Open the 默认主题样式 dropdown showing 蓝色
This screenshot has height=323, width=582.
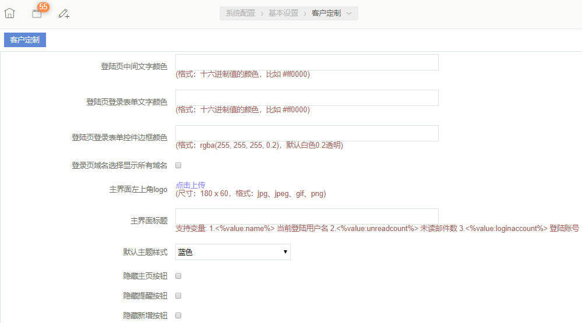point(232,252)
